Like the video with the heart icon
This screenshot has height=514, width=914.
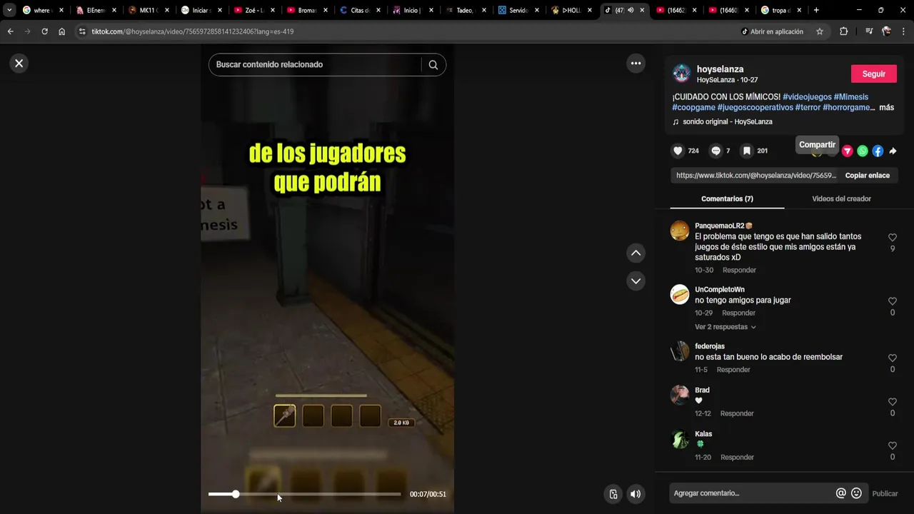[x=678, y=151]
